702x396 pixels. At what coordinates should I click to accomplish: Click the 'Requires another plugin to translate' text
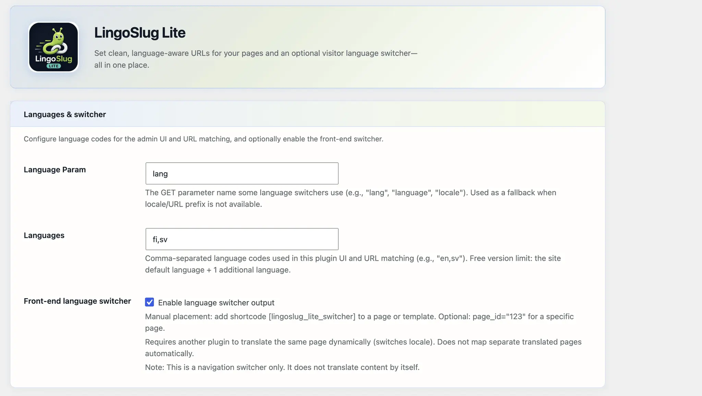[363, 348]
